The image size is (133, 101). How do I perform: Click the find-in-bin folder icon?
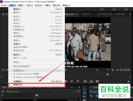click(37, 95)
